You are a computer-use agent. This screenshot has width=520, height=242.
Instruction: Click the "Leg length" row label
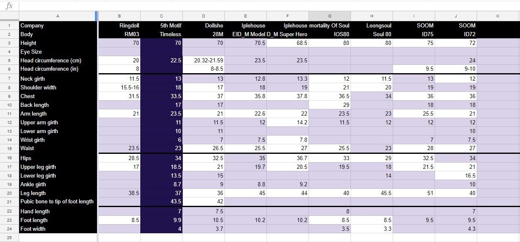[x=58, y=193]
